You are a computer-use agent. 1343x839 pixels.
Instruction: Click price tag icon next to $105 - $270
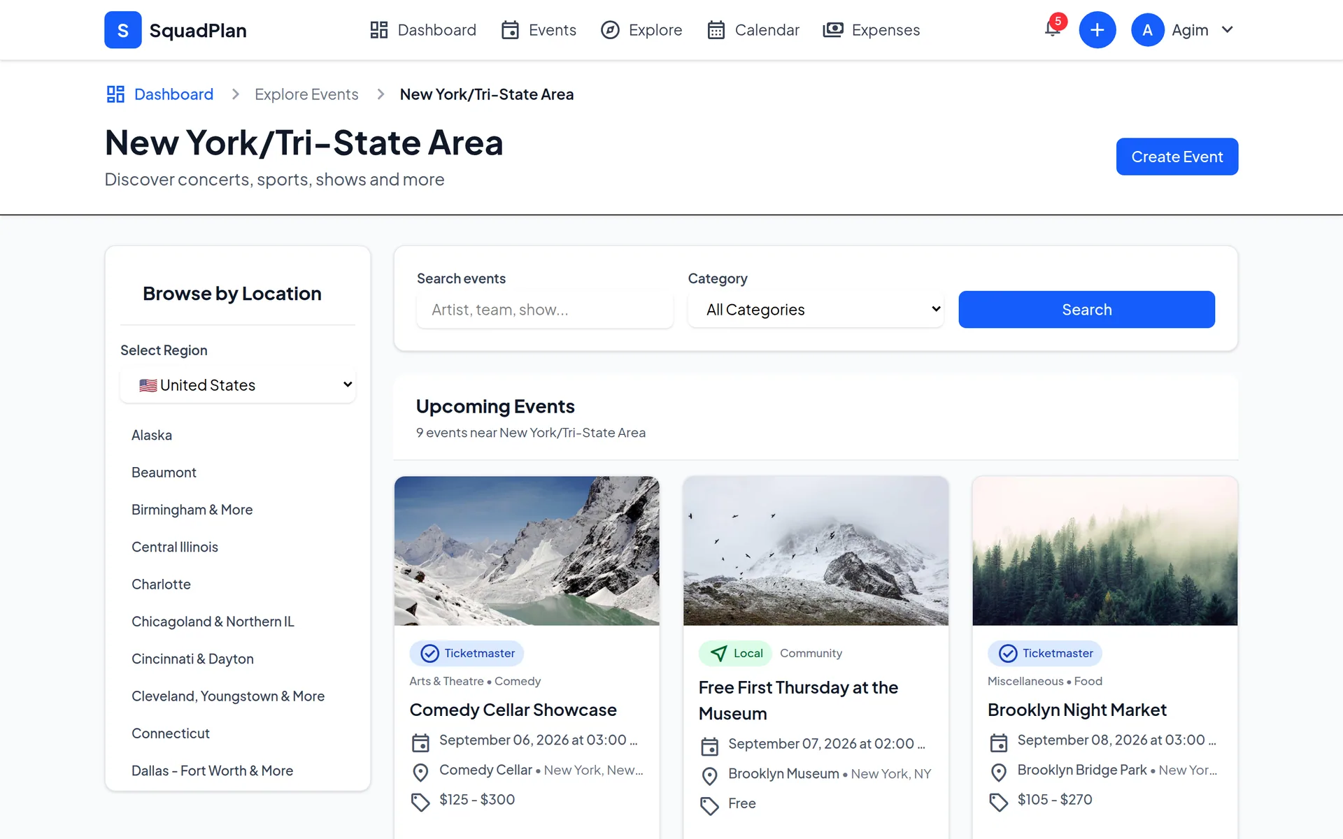pos(999,802)
